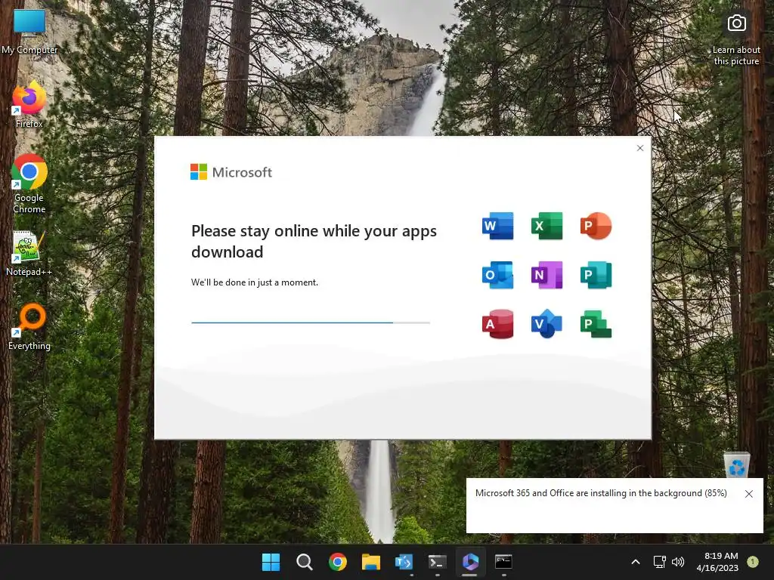This screenshot has height=580, width=774.
Task: Click the OneNote app icon in installer
Action: coord(546,275)
